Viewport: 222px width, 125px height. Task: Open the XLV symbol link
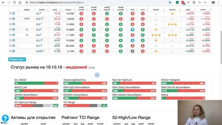[38, 35]
